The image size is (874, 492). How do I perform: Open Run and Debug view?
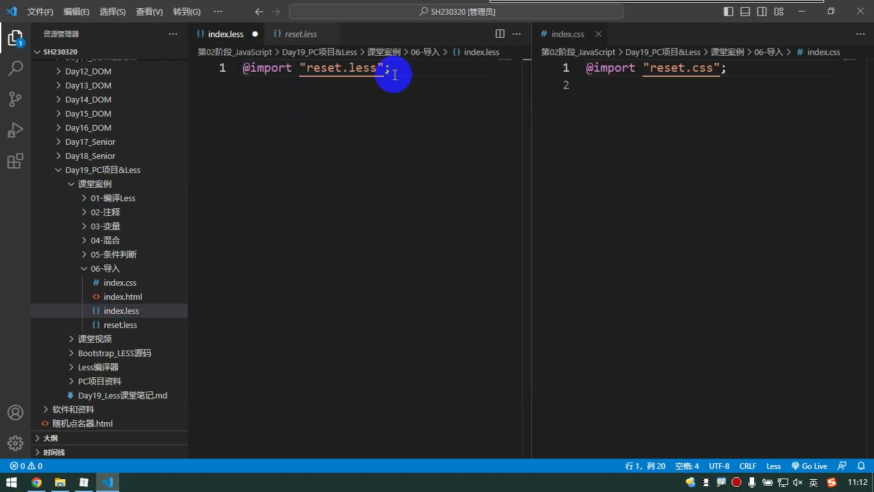point(15,129)
